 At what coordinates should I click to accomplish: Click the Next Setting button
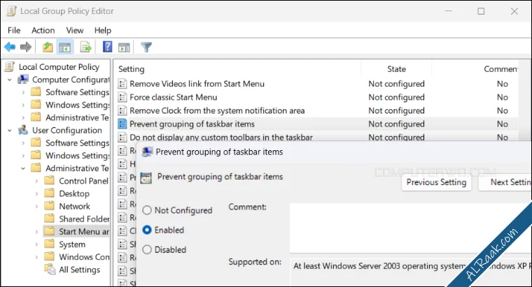click(x=505, y=182)
